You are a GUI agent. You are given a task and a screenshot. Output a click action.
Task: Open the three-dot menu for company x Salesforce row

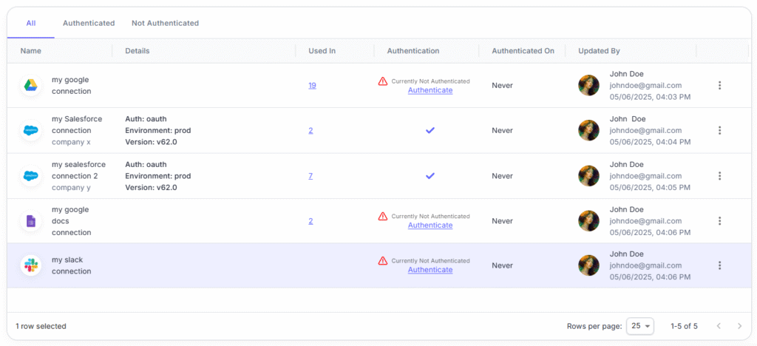719,130
